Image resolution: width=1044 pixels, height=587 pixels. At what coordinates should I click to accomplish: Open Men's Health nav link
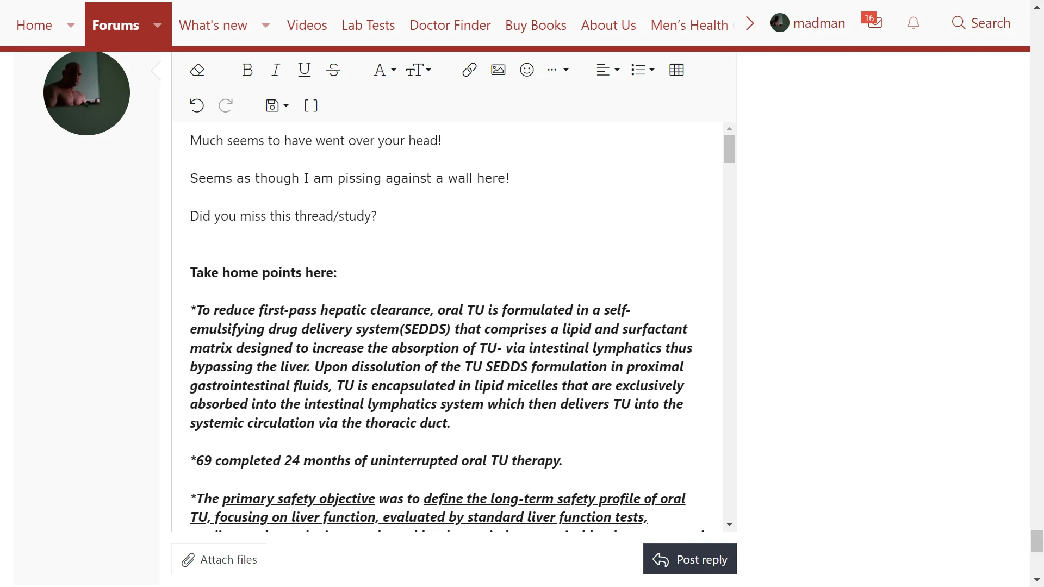689,25
